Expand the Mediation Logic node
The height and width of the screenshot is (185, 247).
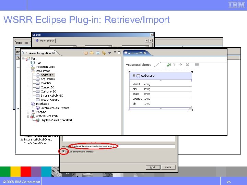tap(28, 67)
